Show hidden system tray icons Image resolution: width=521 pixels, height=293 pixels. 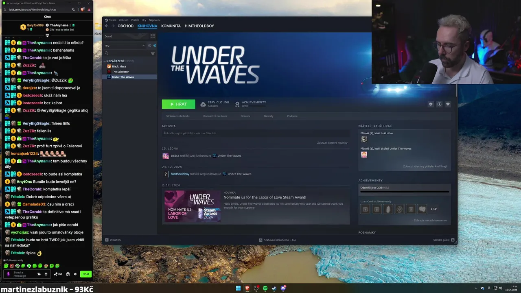tap(476, 288)
